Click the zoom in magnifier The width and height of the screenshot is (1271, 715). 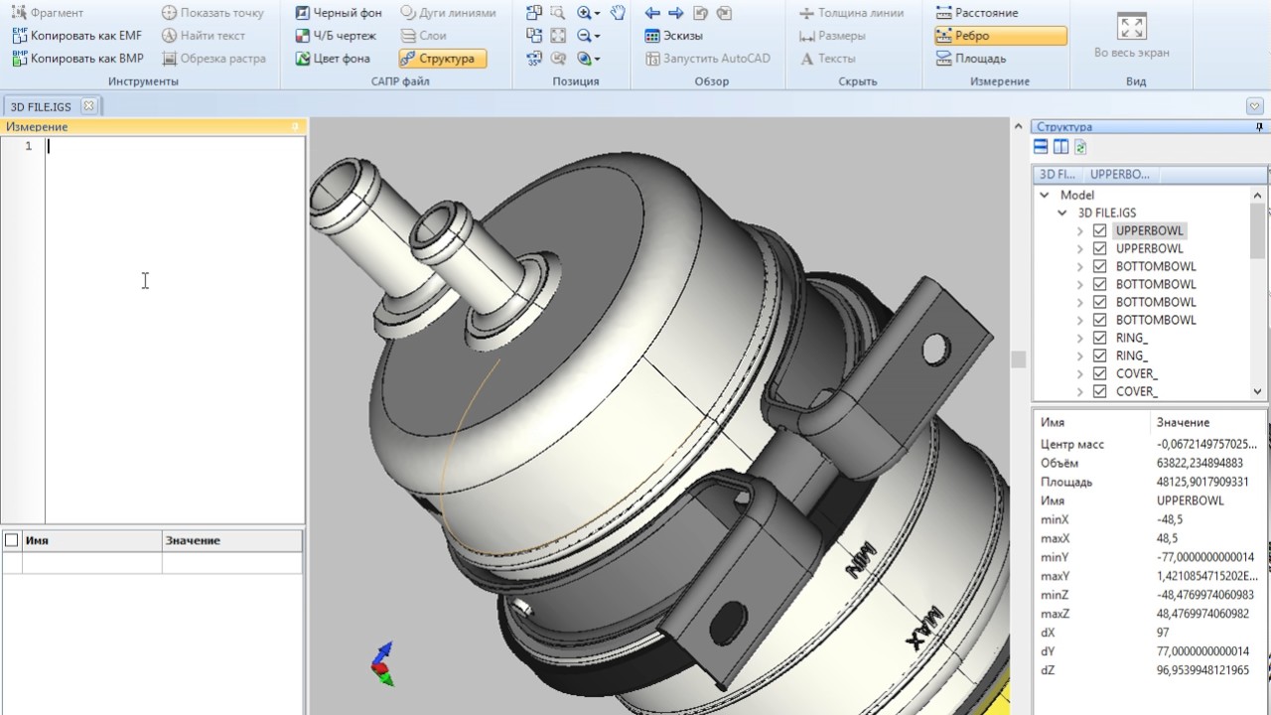point(584,13)
